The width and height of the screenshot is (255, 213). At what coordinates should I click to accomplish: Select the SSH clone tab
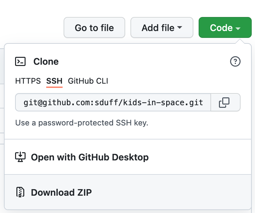54,81
